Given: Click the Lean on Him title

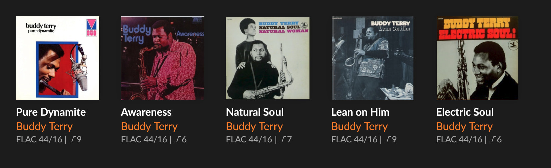Looking at the screenshot, I should pos(360,112).
